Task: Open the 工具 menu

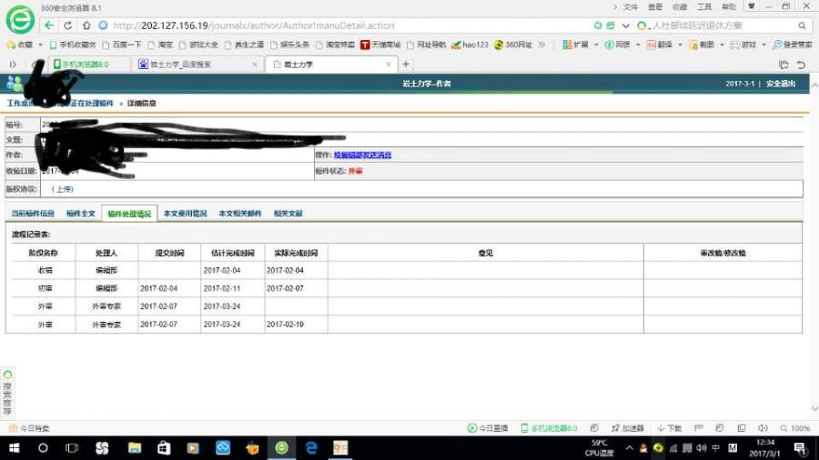Action: 704,6
